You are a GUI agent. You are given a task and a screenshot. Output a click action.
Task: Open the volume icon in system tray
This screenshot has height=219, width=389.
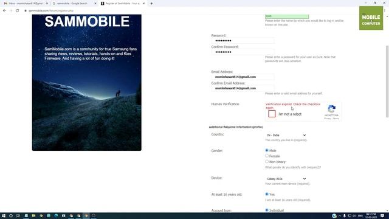(x=354, y=216)
